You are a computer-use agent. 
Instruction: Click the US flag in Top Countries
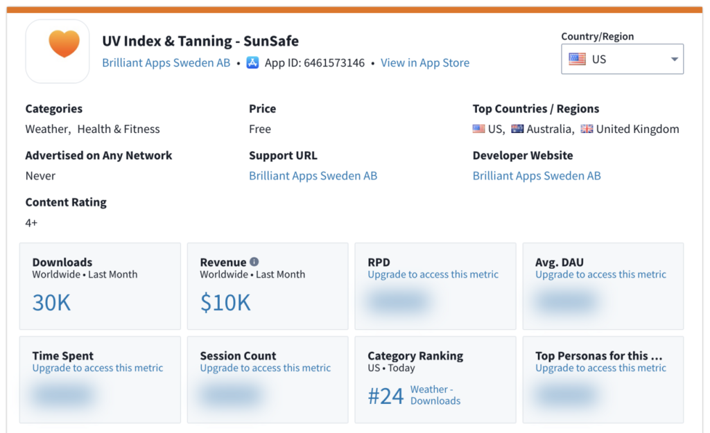point(479,129)
